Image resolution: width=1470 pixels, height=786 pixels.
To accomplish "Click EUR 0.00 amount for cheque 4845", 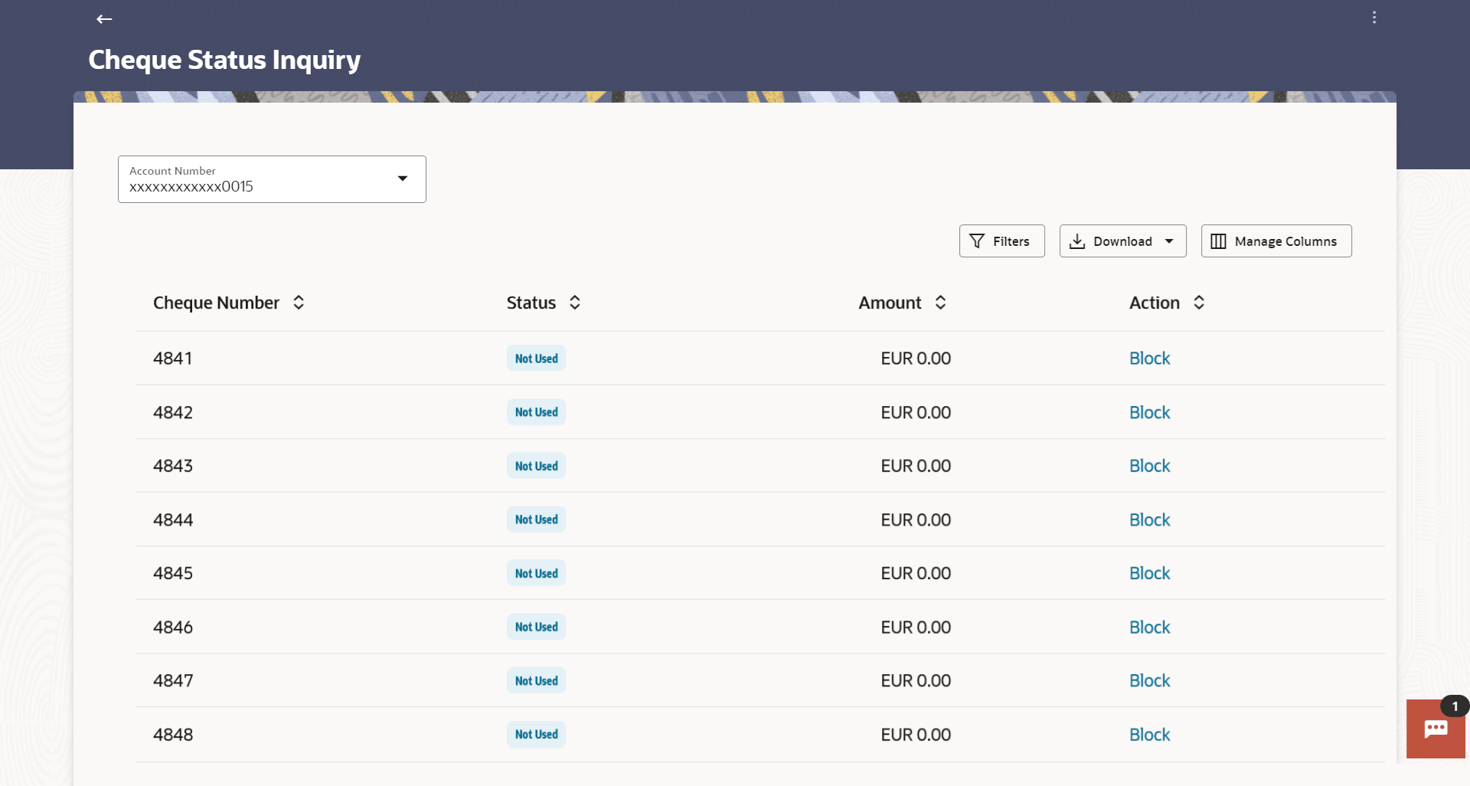I will pyautogui.click(x=916, y=573).
